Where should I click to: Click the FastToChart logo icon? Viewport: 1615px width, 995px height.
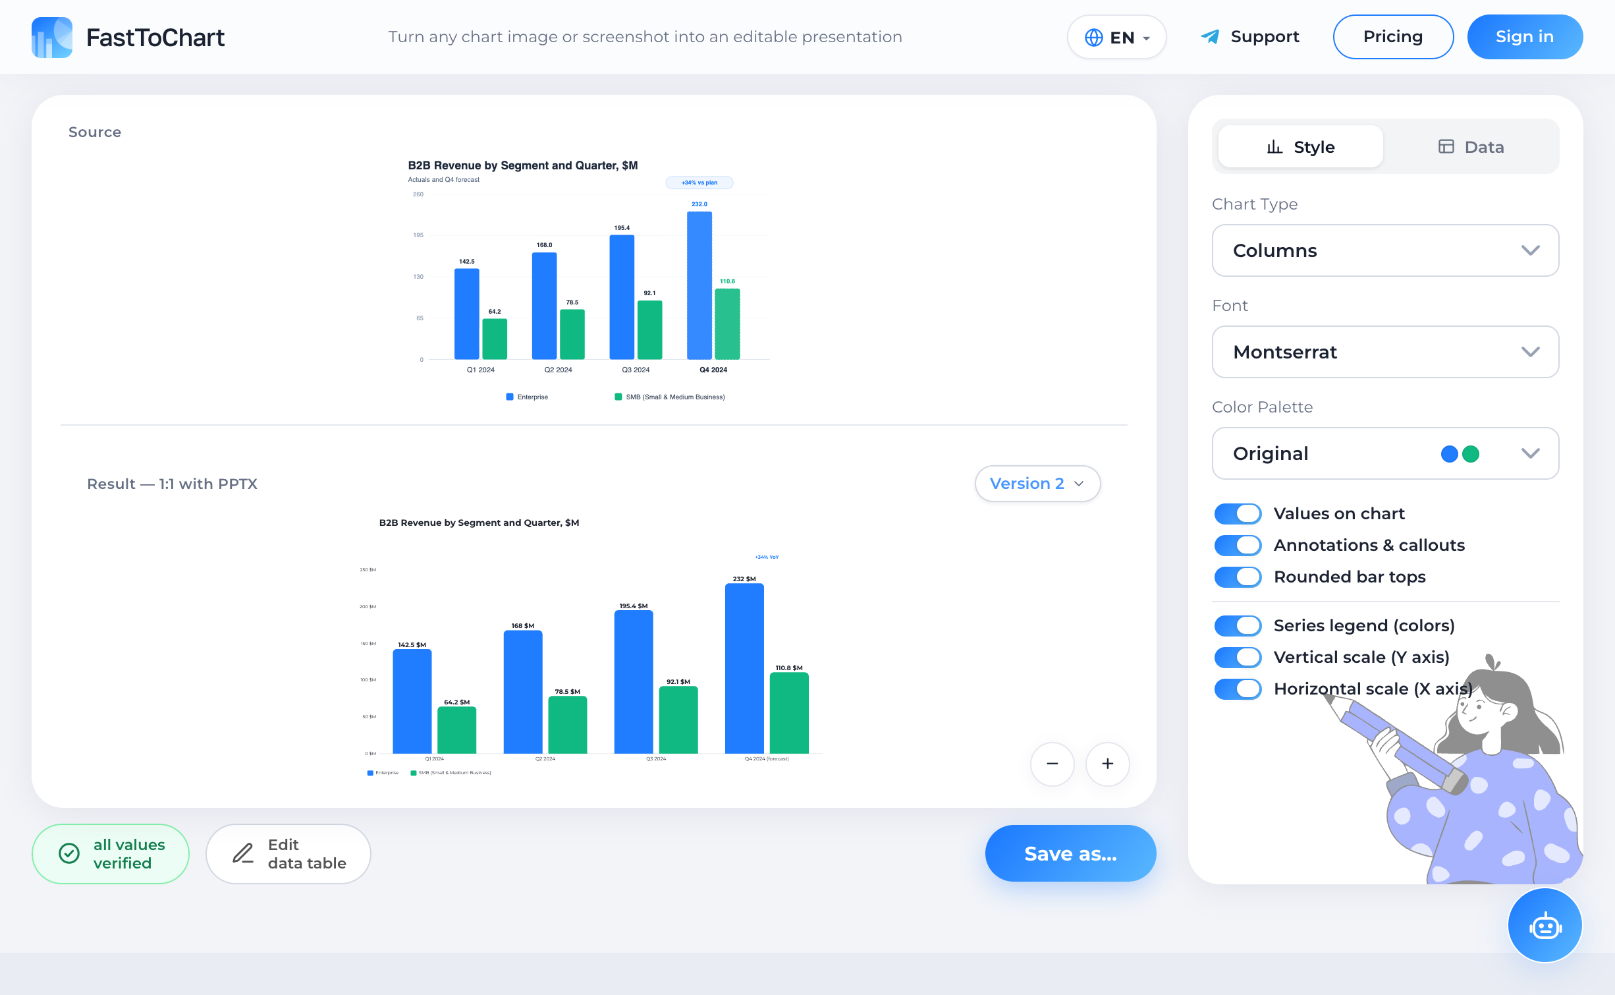point(52,38)
